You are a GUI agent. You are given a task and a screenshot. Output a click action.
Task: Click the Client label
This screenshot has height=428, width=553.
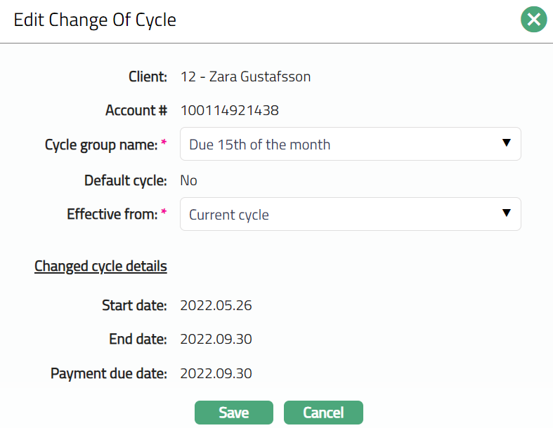(x=148, y=76)
